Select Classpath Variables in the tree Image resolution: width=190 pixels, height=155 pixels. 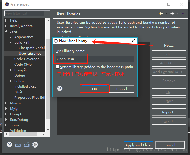click(x=32, y=48)
